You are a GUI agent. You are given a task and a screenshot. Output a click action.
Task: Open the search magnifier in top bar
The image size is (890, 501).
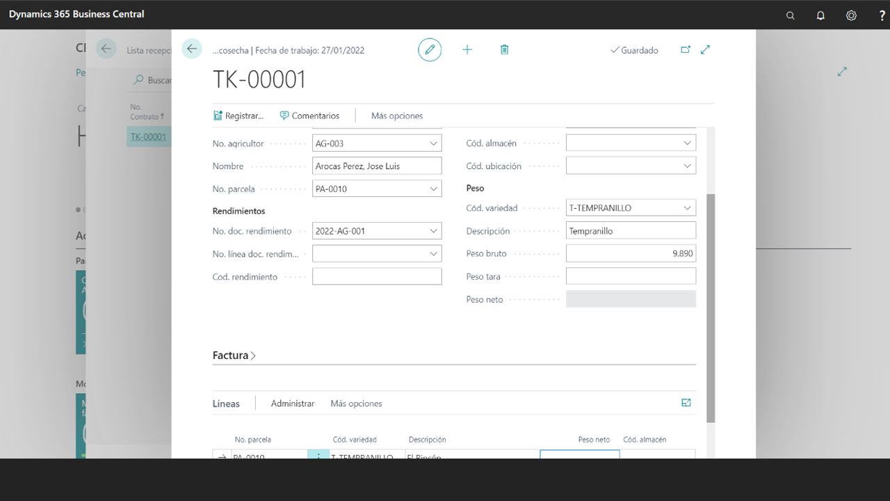(790, 15)
